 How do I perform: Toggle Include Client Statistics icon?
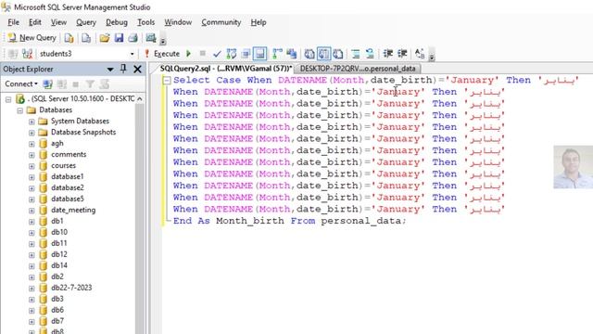click(x=292, y=54)
